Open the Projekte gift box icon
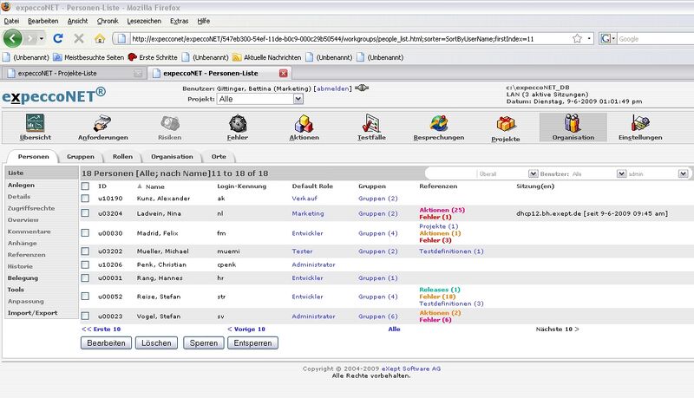This screenshot has width=694, height=398. click(506, 124)
